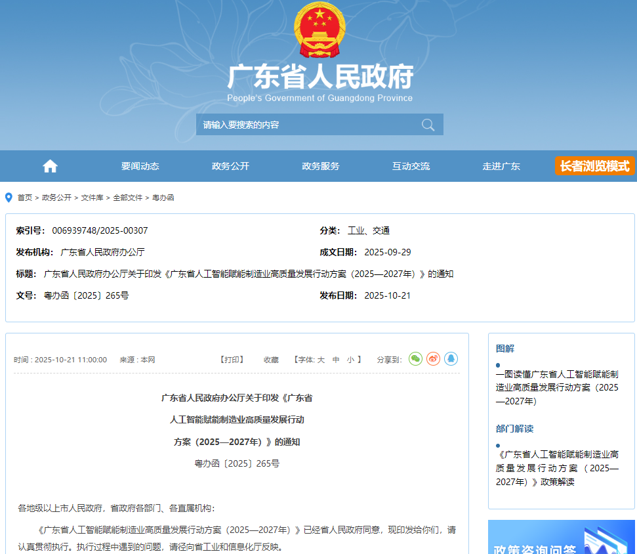Click the location pin beside the breadcrumb
This screenshot has width=637, height=554.
pyautogui.click(x=9, y=198)
